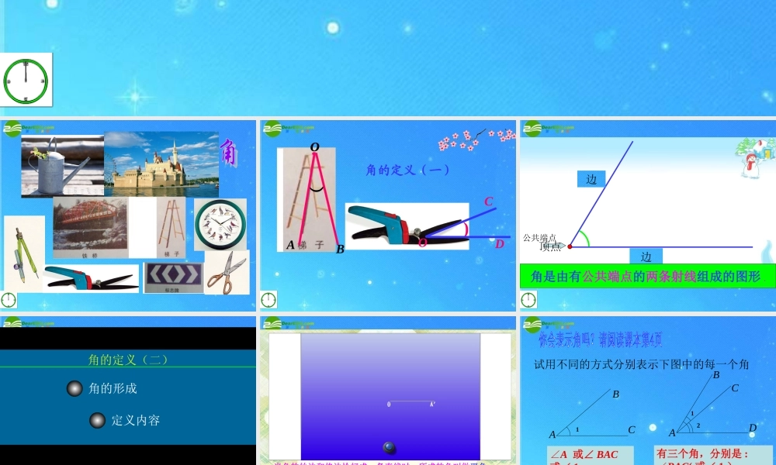This screenshot has width=776, height=465.
Task: Click the upper 边 label box
Action: click(x=591, y=179)
